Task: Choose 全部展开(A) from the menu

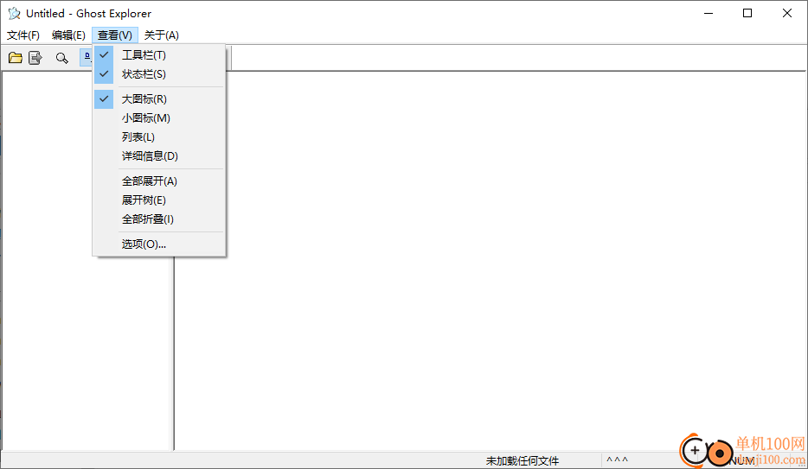Action: click(x=159, y=181)
